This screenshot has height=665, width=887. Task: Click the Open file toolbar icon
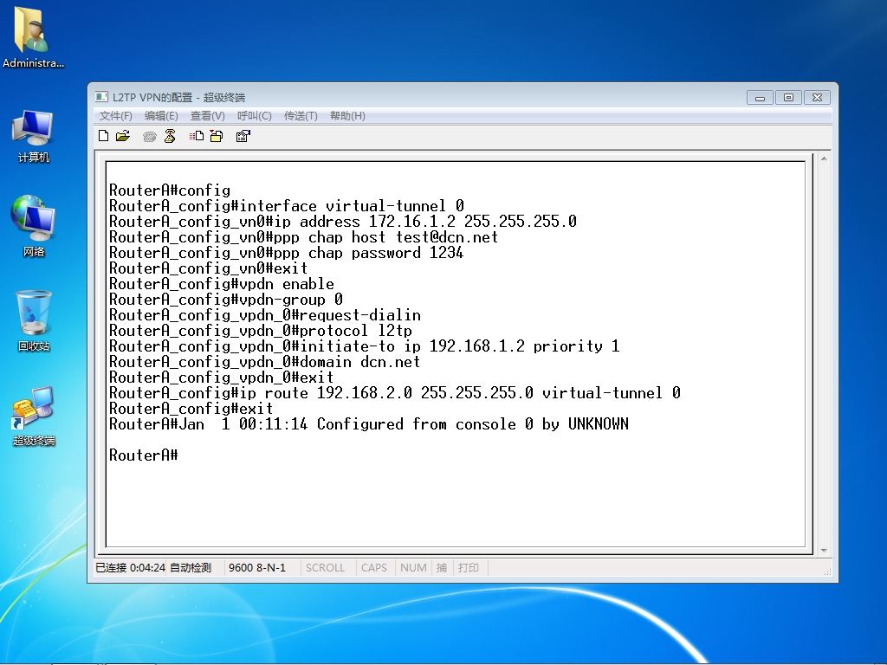click(x=123, y=136)
